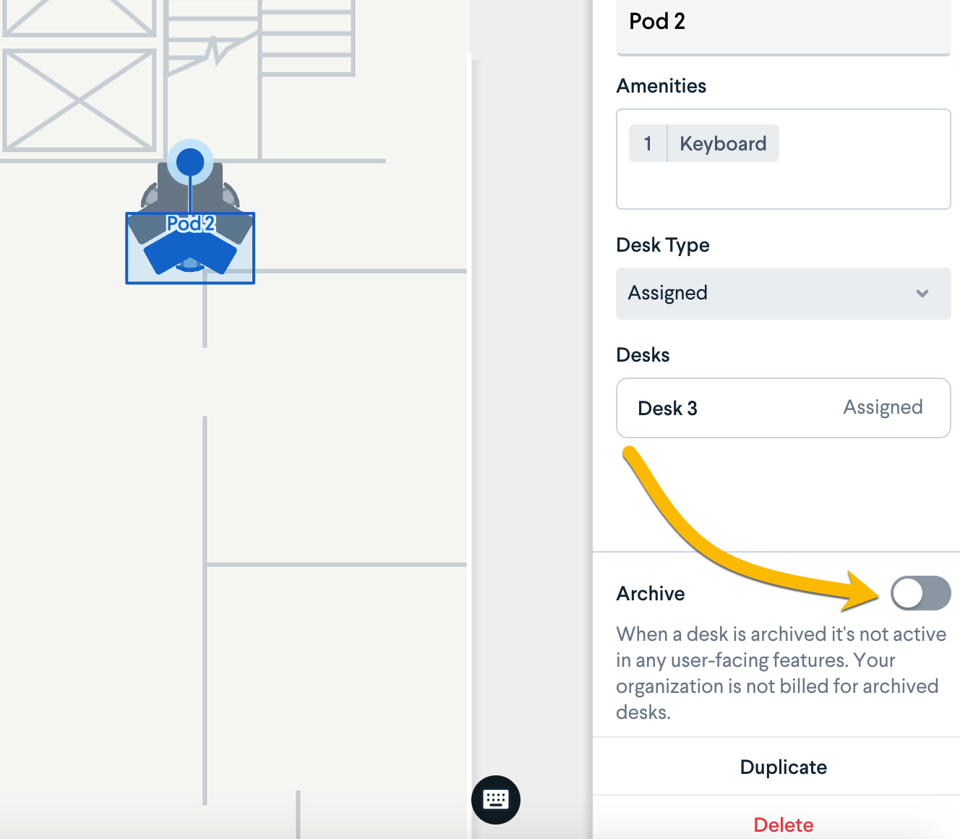
Task: Open the Desk Type dropdown
Action: pyautogui.click(x=783, y=294)
